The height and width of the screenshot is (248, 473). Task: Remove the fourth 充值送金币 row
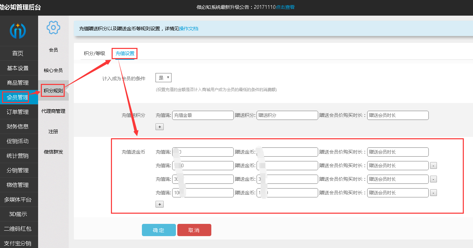433,193
